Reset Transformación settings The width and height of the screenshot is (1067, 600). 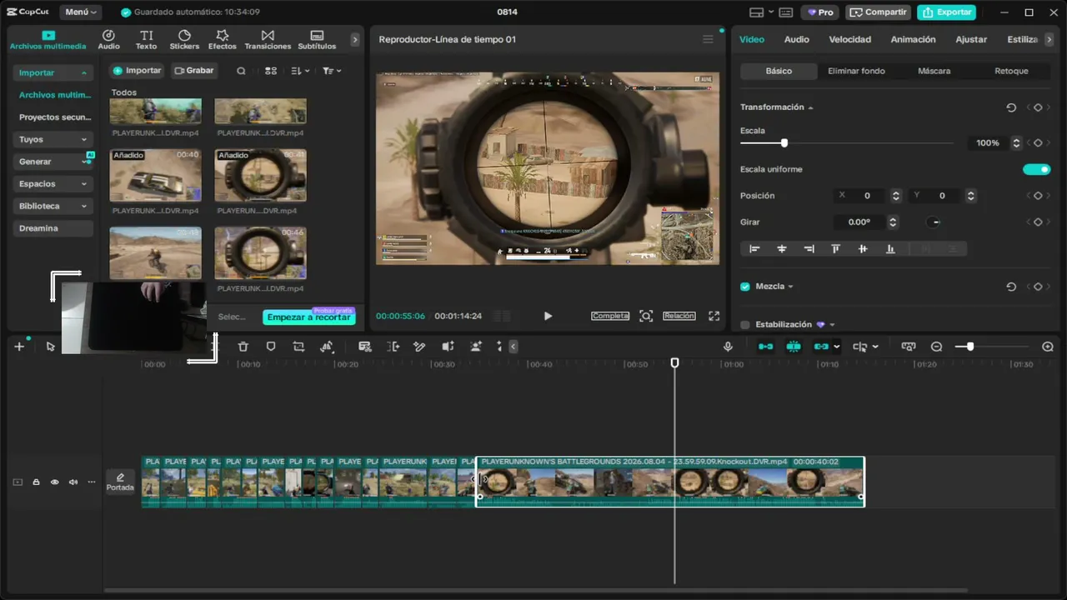click(x=1011, y=107)
